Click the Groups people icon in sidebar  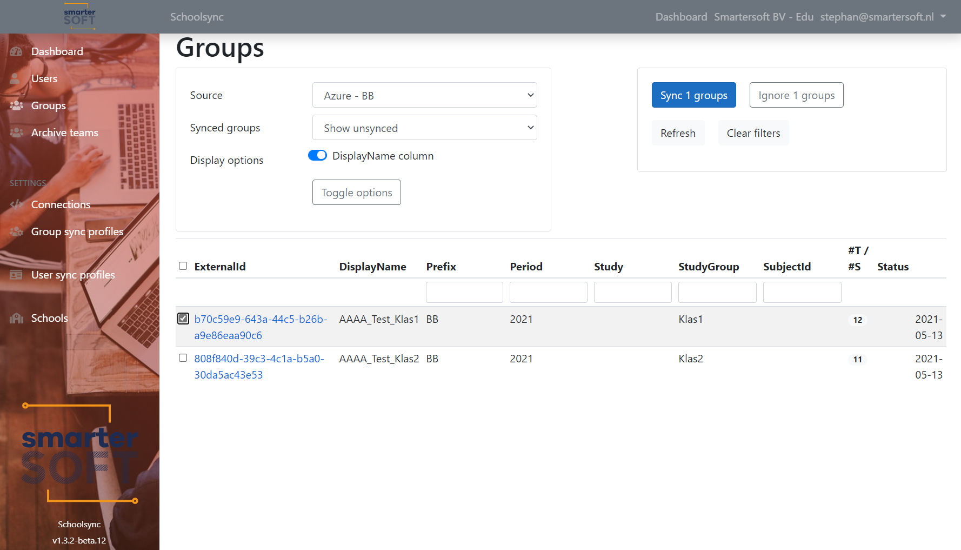(16, 105)
